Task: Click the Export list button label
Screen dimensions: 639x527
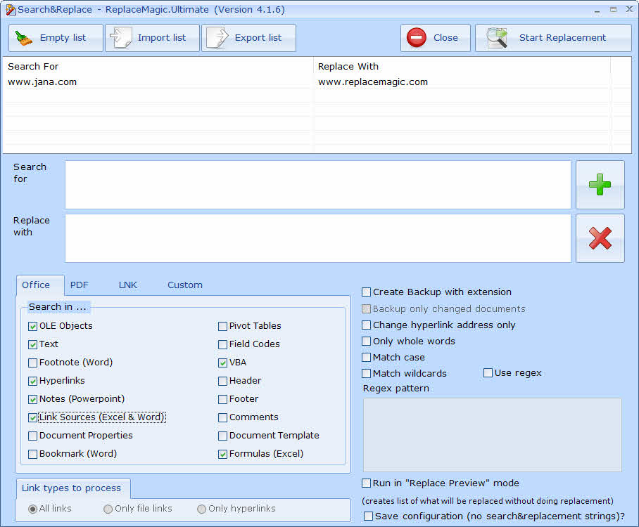Action: point(258,38)
